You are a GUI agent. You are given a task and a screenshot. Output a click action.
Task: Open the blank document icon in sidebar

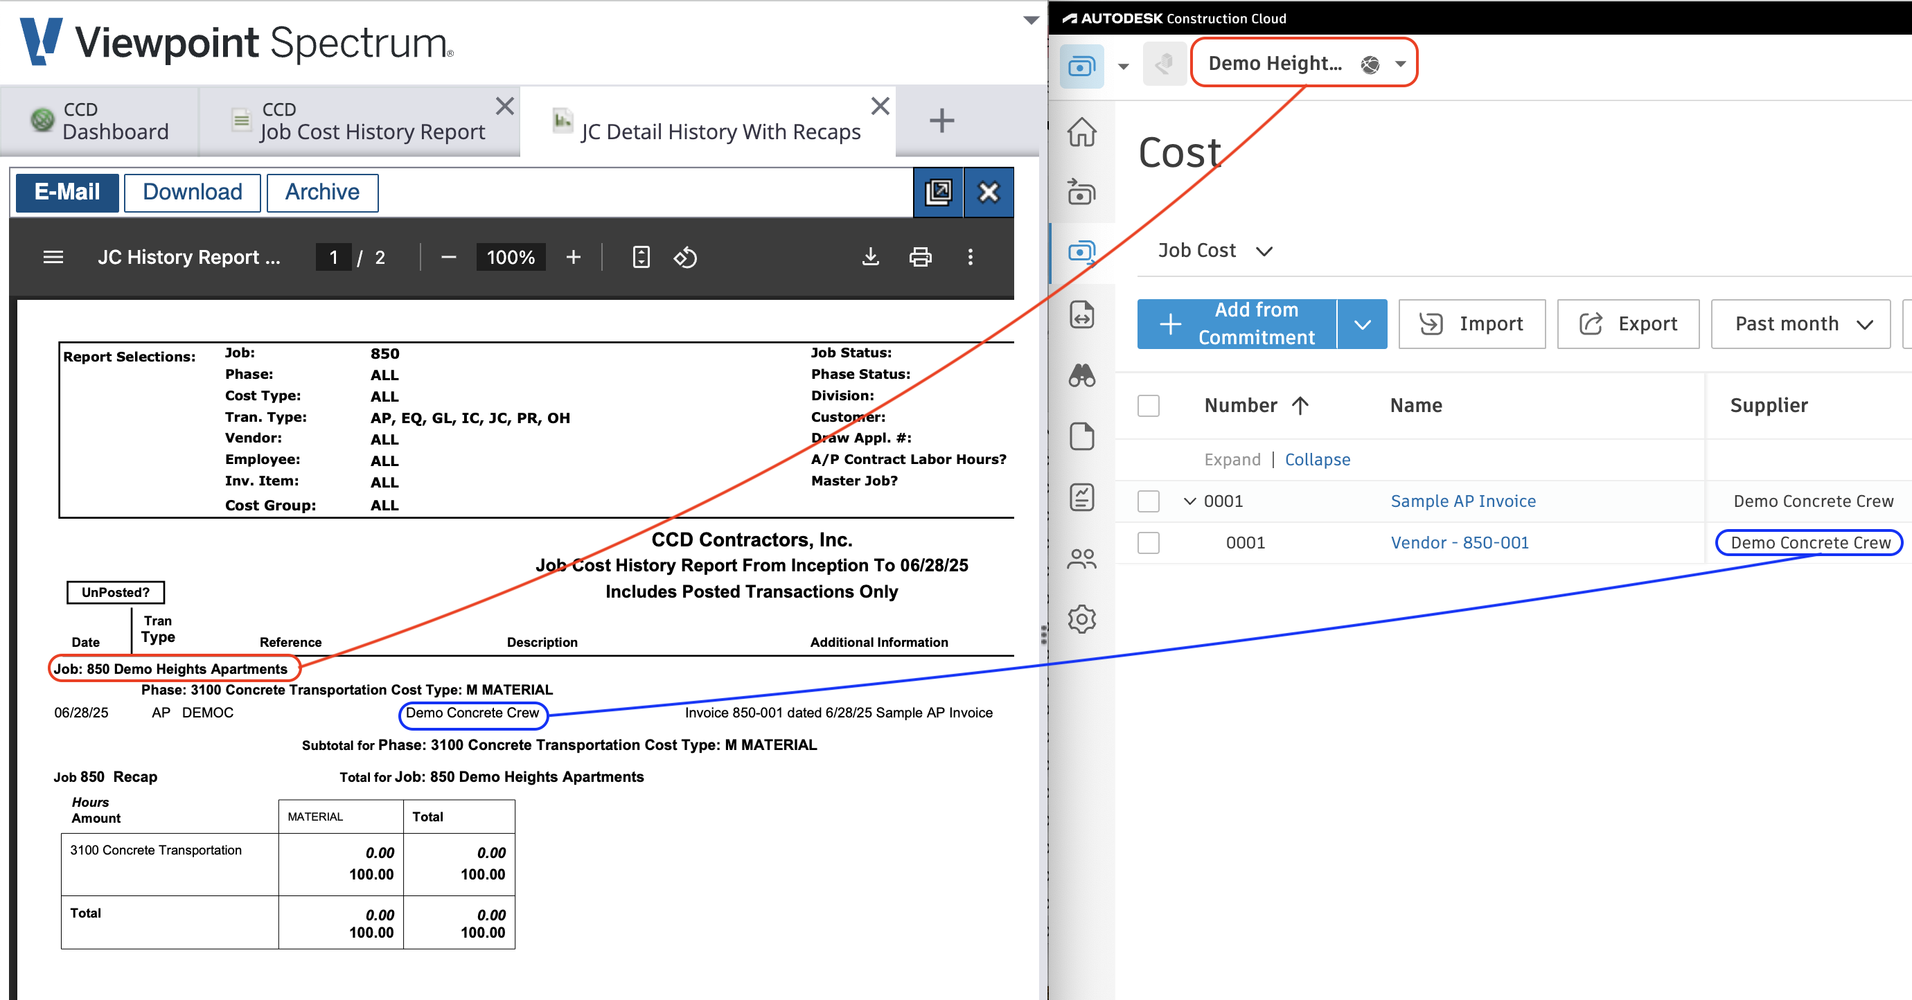click(x=1081, y=436)
